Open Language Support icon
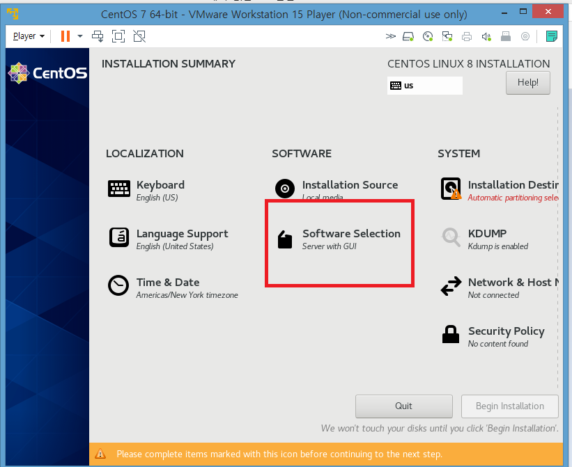Image resolution: width=572 pixels, height=467 pixels. click(x=119, y=237)
